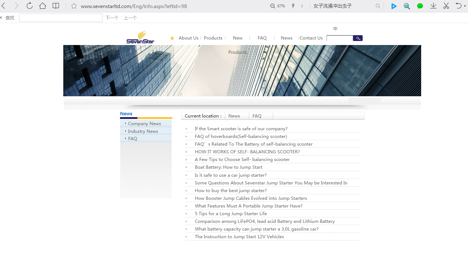Image resolution: width=468 pixels, height=258 pixels.
Task: Close the find bar with the X
Action: (x=1, y=18)
